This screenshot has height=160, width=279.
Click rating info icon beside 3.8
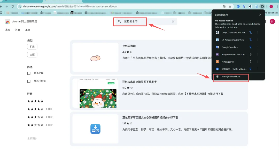pyautogui.click(x=131, y=52)
